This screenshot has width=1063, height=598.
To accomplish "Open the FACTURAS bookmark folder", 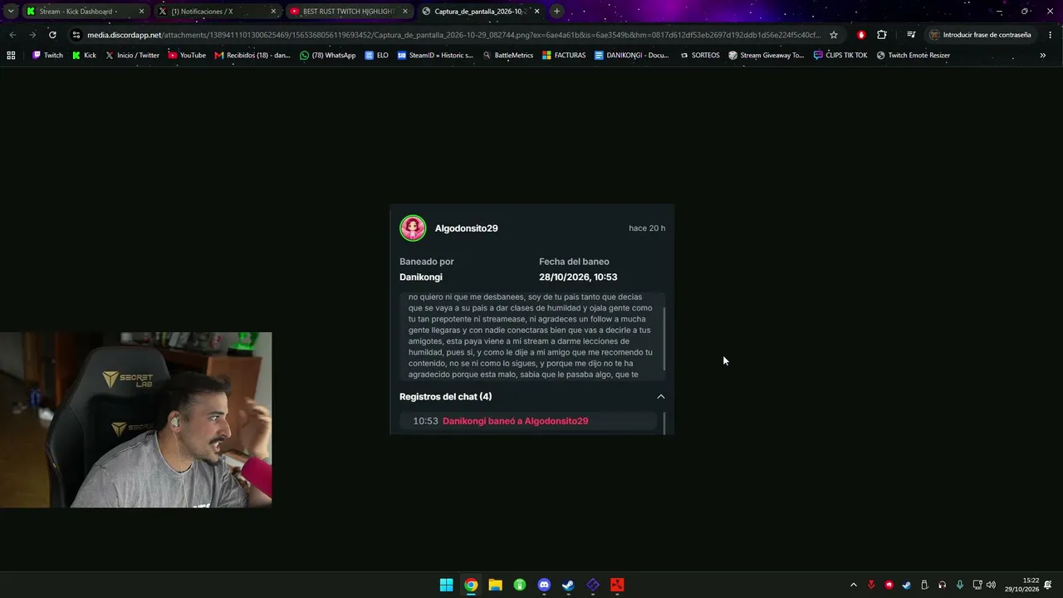I will click(564, 56).
